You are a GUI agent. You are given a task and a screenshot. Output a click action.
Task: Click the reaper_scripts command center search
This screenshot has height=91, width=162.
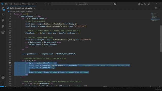(x=82, y=4)
